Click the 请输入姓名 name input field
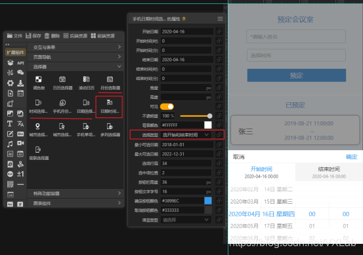 [x=296, y=37]
